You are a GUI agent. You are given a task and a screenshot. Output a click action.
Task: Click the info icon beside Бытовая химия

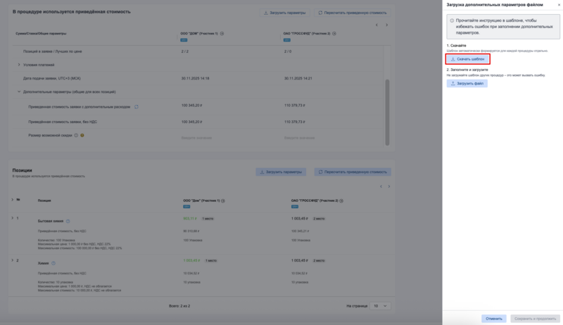coord(68,221)
